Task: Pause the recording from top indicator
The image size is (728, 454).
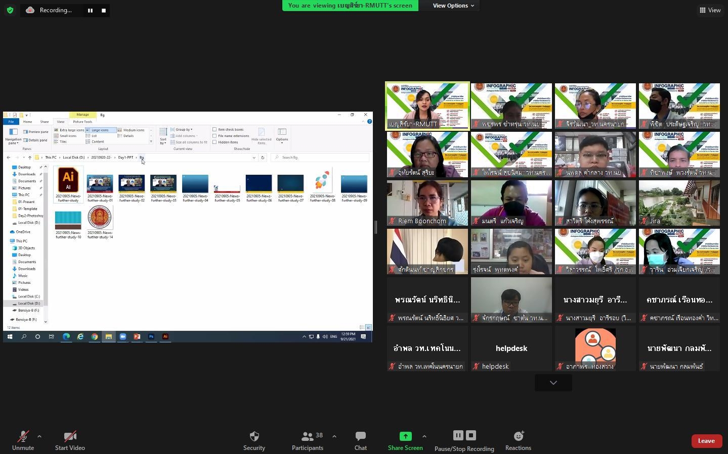Action: 90,11
